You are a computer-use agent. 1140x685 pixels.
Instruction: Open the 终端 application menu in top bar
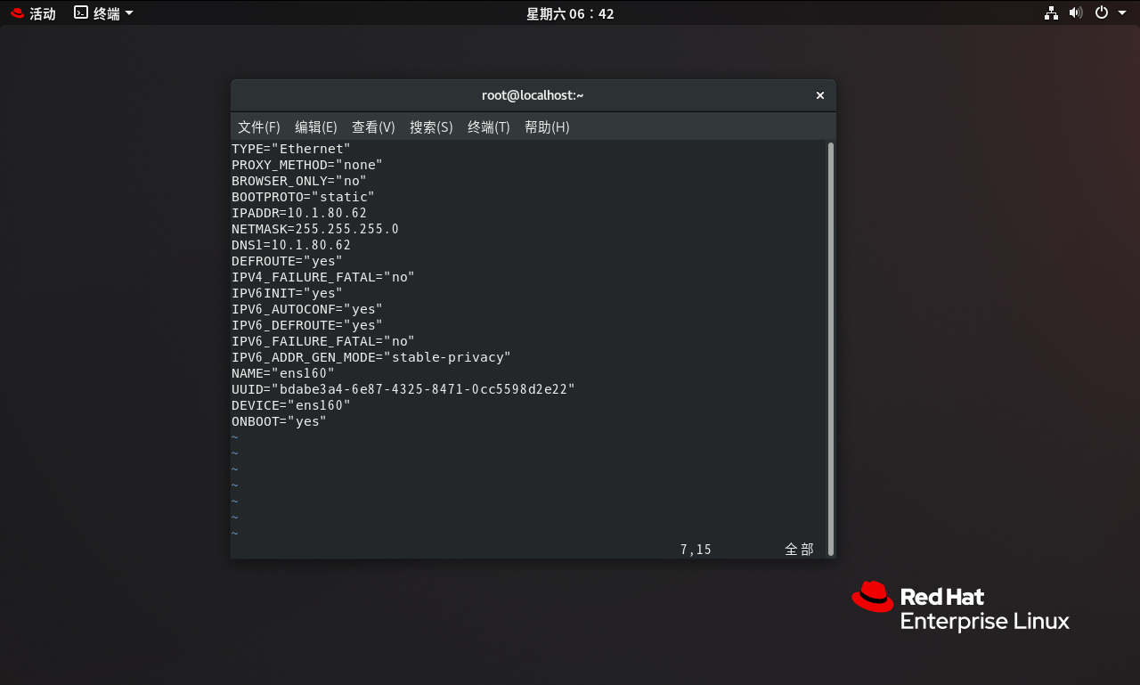[x=104, y=13]
